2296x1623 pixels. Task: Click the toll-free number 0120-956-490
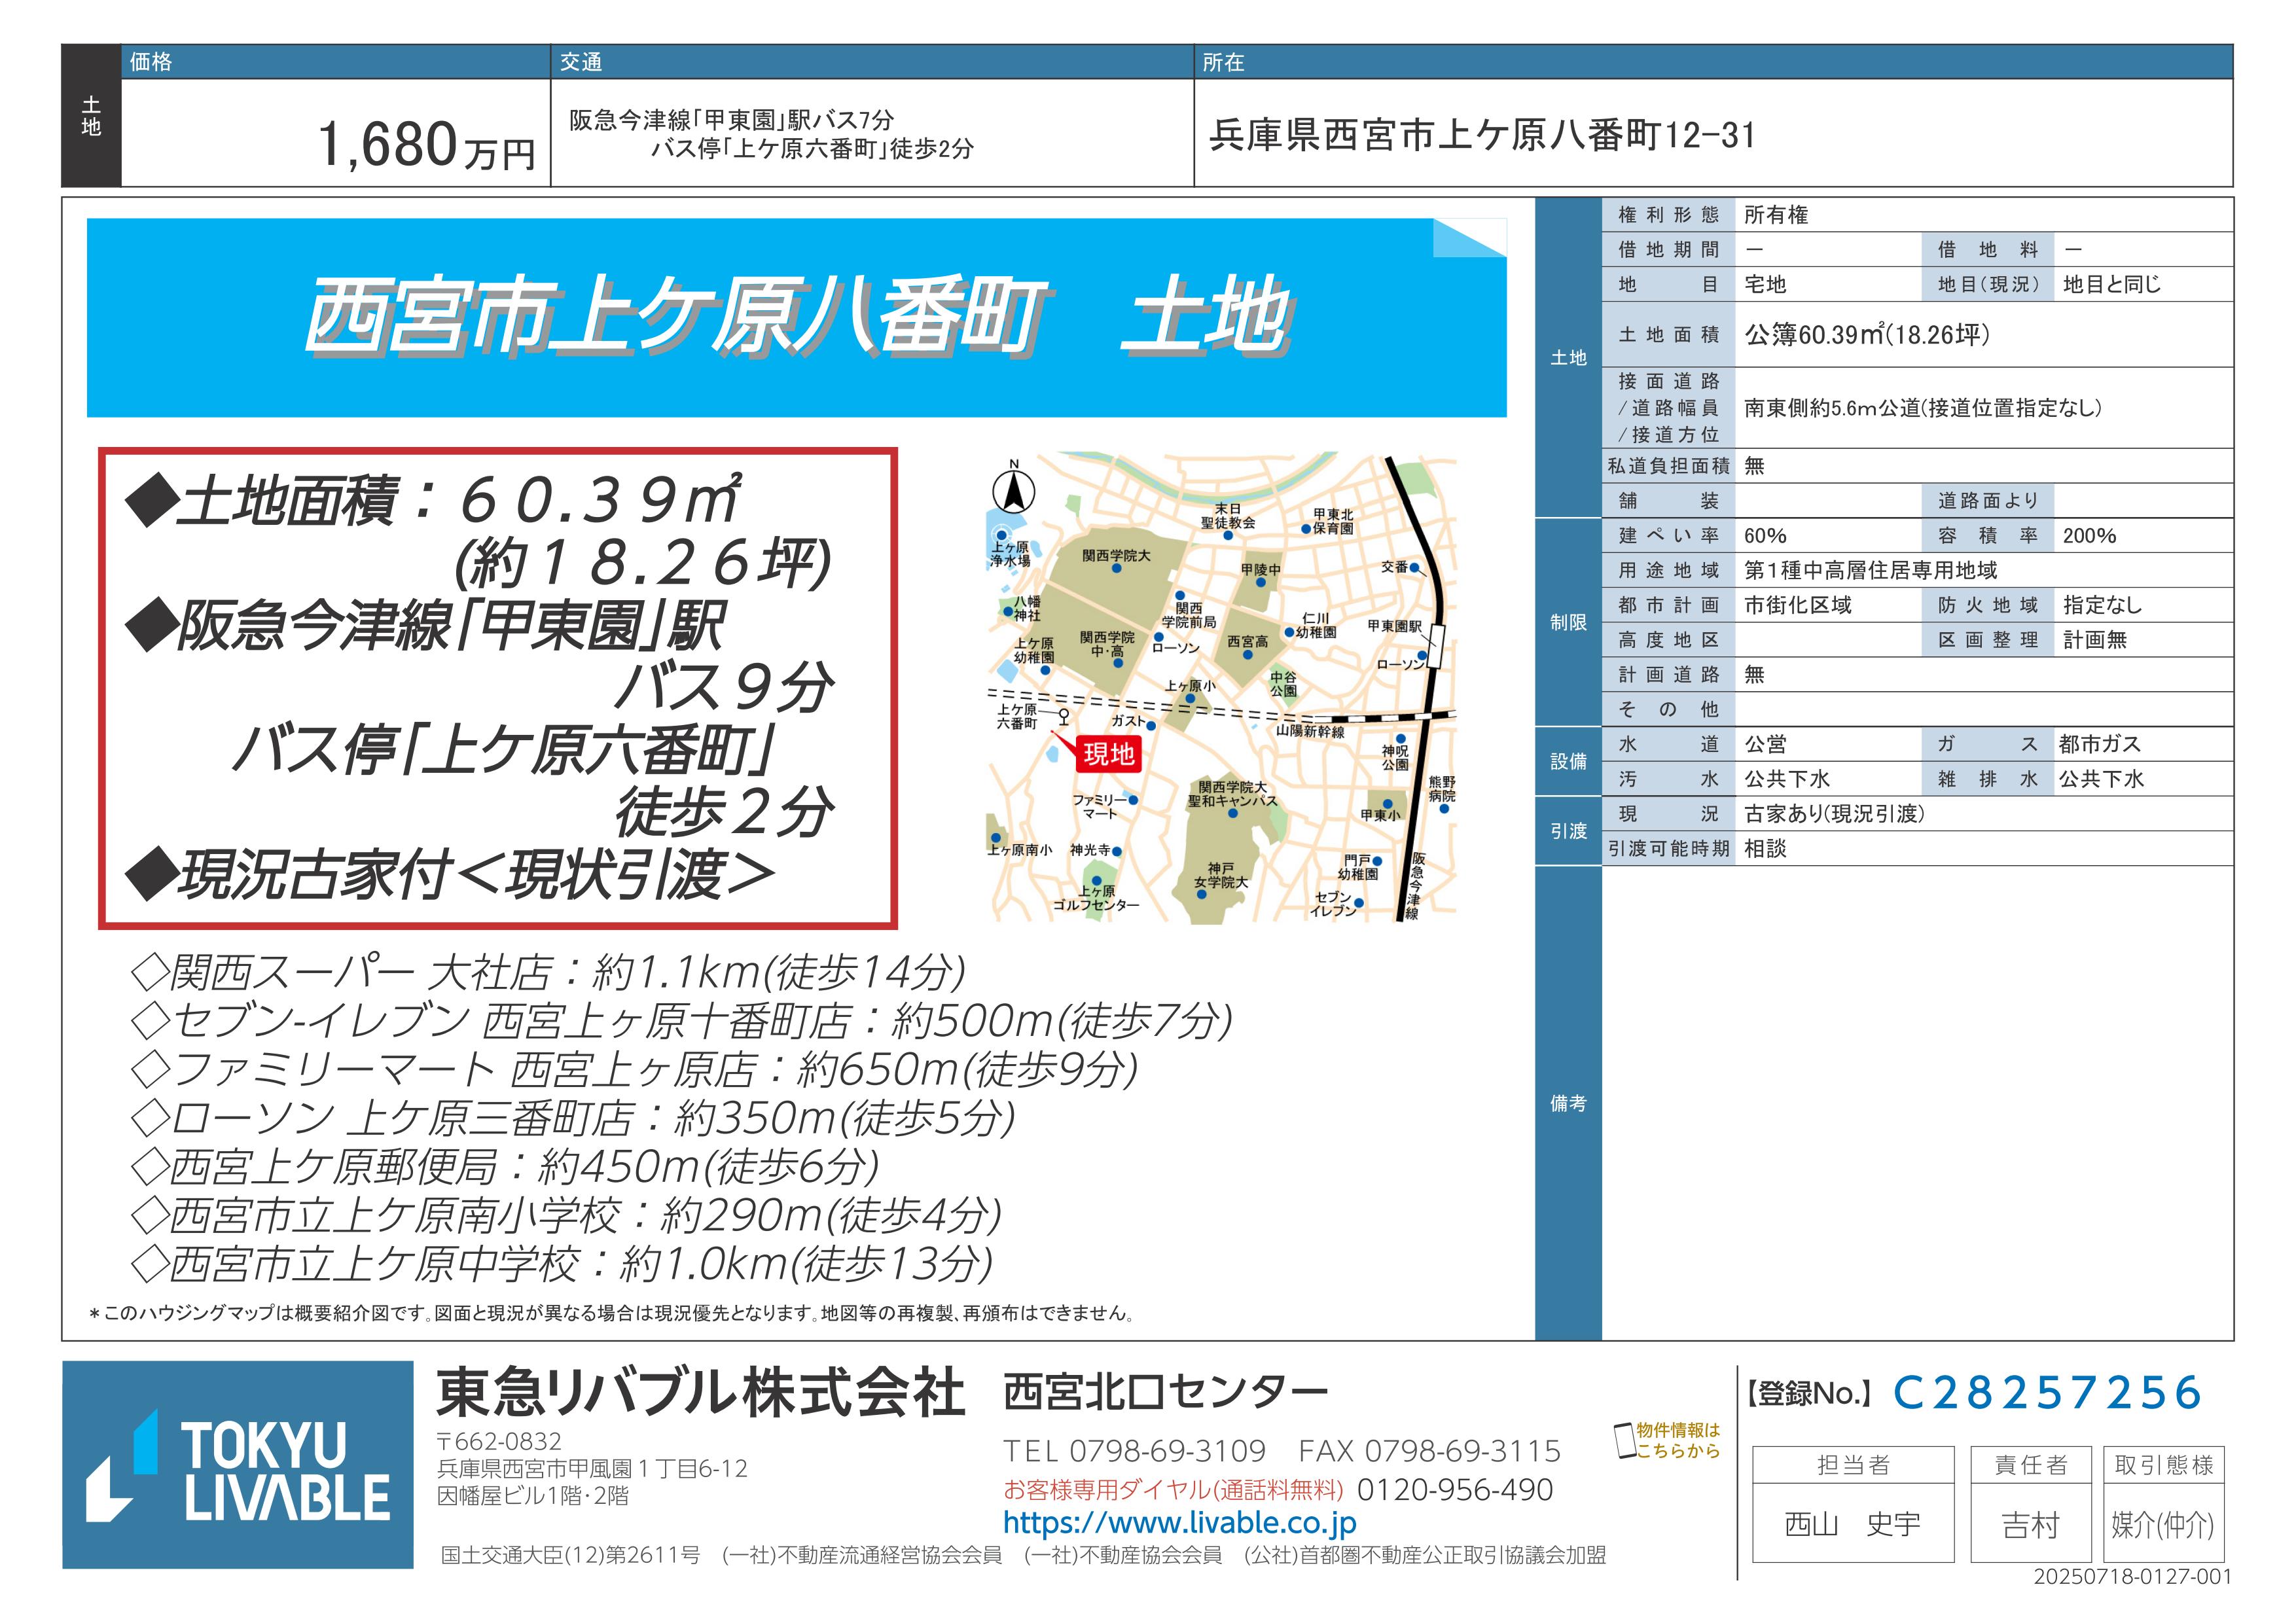1454,1490
